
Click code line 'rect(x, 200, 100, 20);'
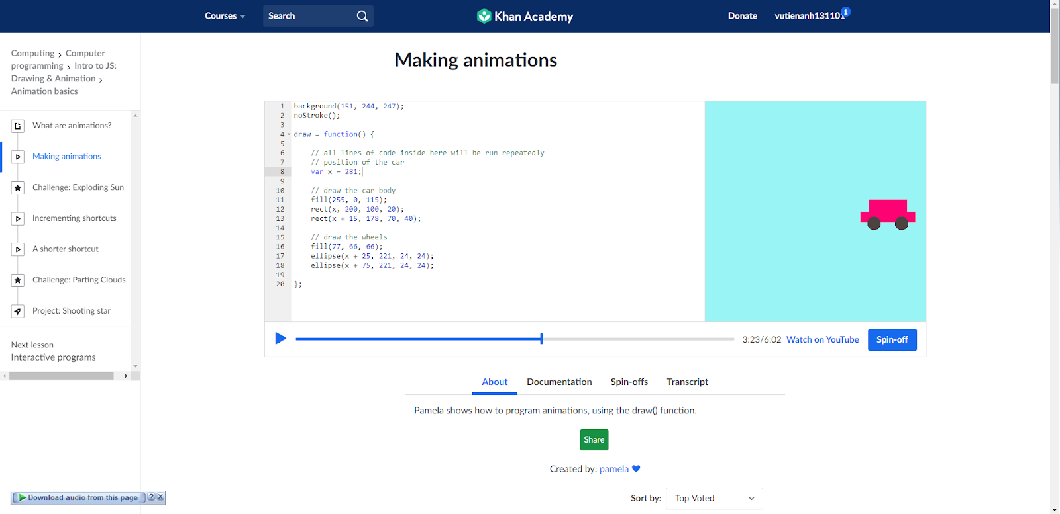(357, 209)
